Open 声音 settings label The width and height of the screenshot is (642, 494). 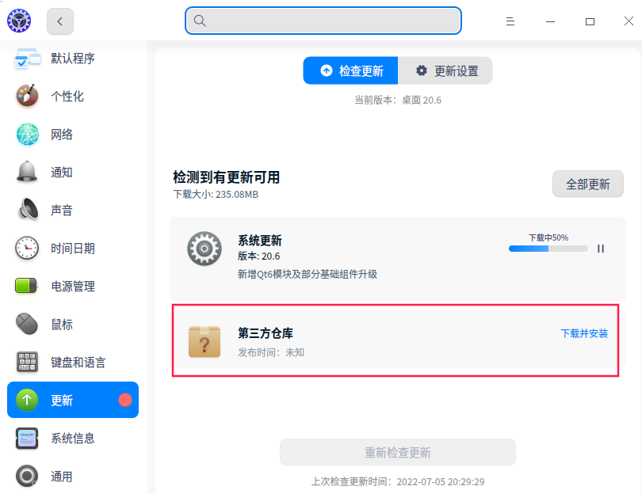click(x=62, y=211)
